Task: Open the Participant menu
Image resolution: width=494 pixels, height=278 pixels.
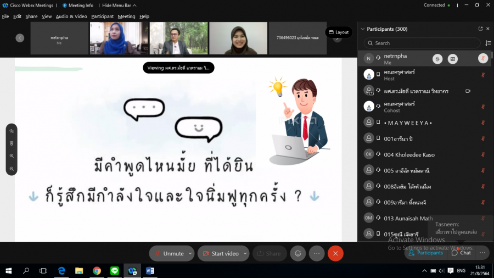Action: [102, 16]
